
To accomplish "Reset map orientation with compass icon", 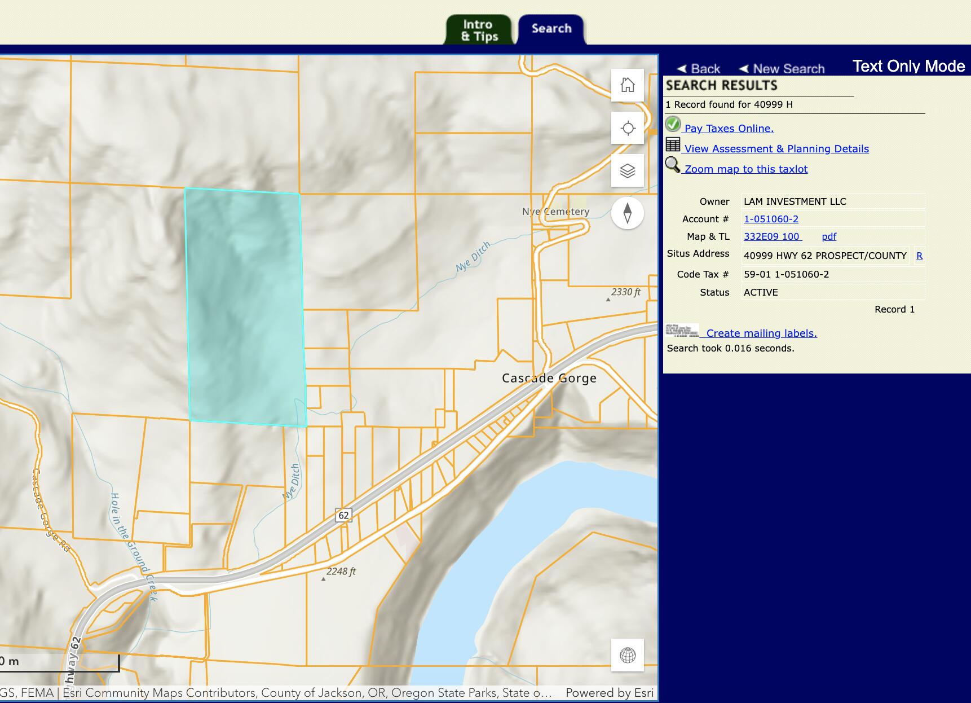I will pos(628,213).
